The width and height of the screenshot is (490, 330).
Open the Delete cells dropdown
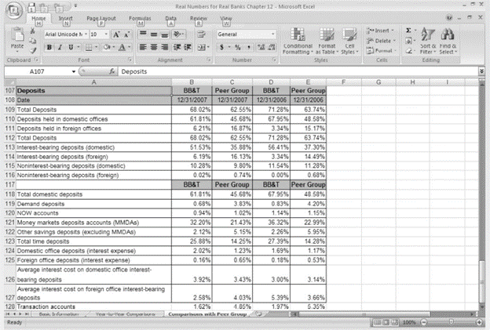click(x=394, y=41)
